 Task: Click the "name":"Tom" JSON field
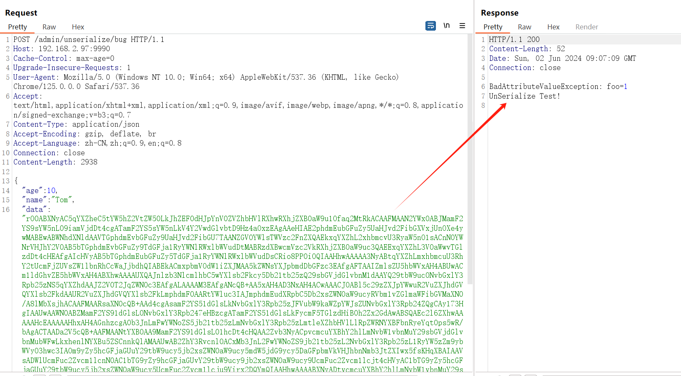pos(48,200)
